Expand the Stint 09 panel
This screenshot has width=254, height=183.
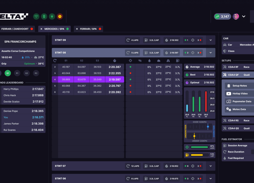[x=210, y=40]
